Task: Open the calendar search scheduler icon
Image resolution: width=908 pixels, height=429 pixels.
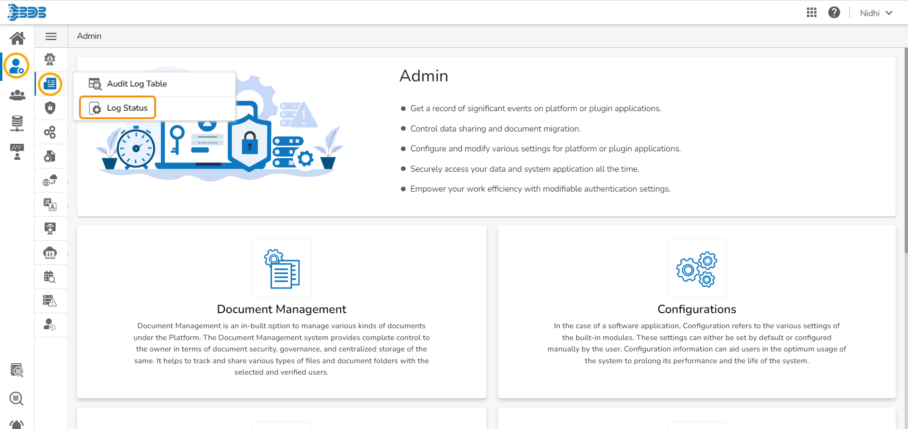Action: (51, 277)
